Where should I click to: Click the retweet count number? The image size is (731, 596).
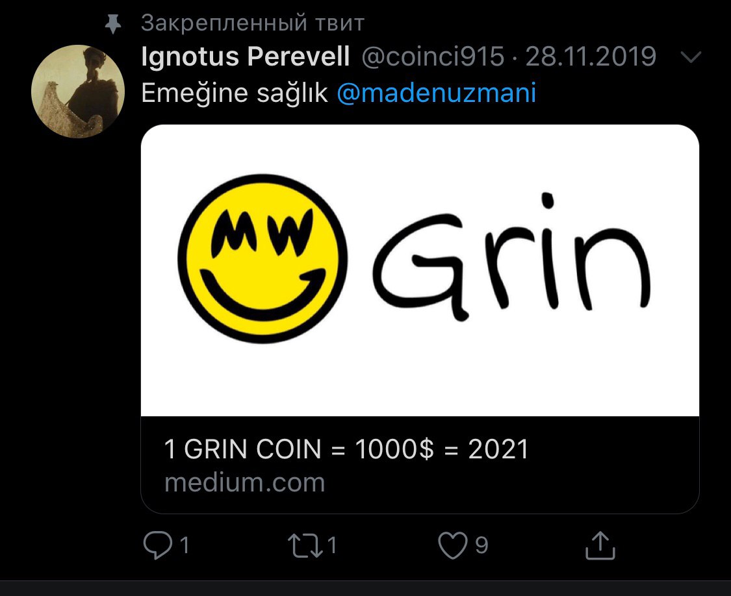tap(332, 545)
